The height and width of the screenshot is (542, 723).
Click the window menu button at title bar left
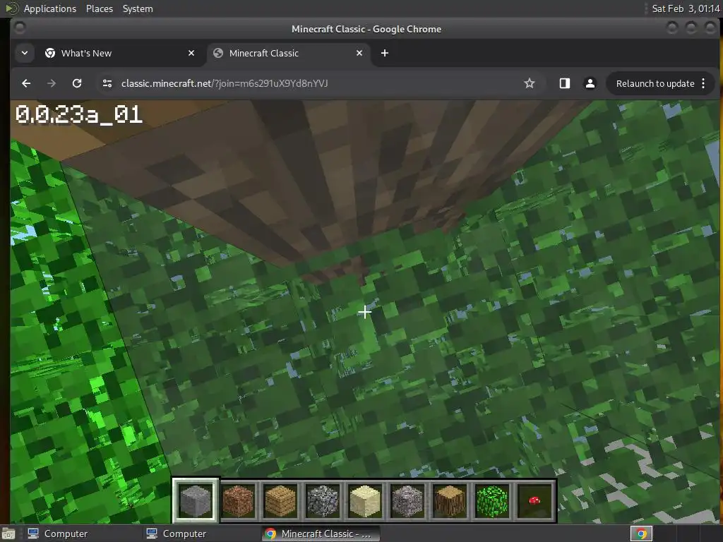(x=20, y=28)
